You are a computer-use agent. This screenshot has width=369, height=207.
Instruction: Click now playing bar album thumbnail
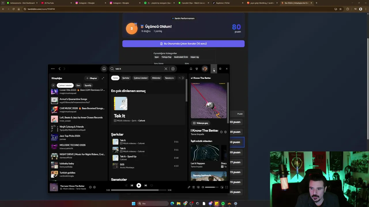54,187
